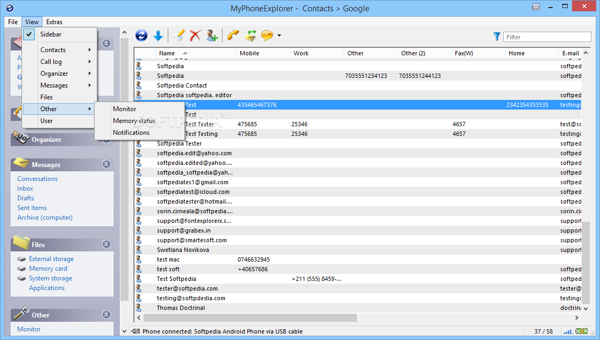
Task: Expand the Messages submenu in View menu
Action: pos(59,85)
